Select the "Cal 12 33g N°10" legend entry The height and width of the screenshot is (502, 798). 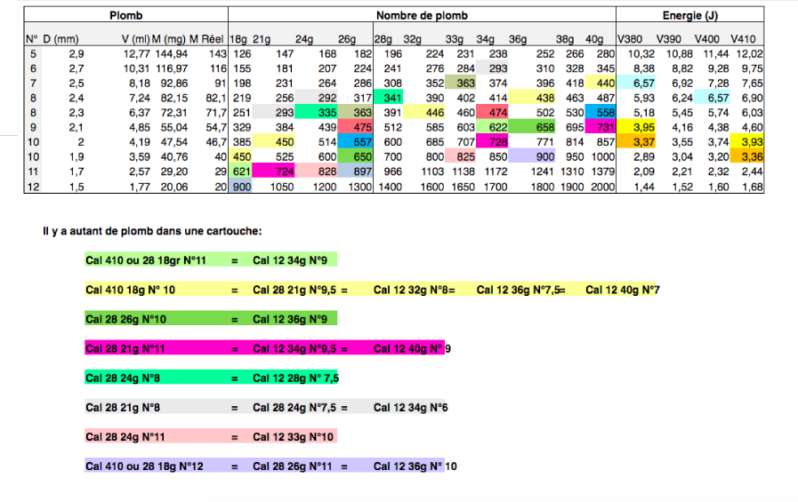293,436
